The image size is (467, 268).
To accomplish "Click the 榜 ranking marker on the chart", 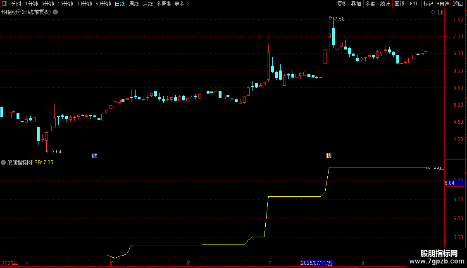I will [329, 156].
